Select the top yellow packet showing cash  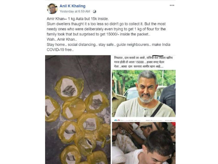(x=69, y=88)
